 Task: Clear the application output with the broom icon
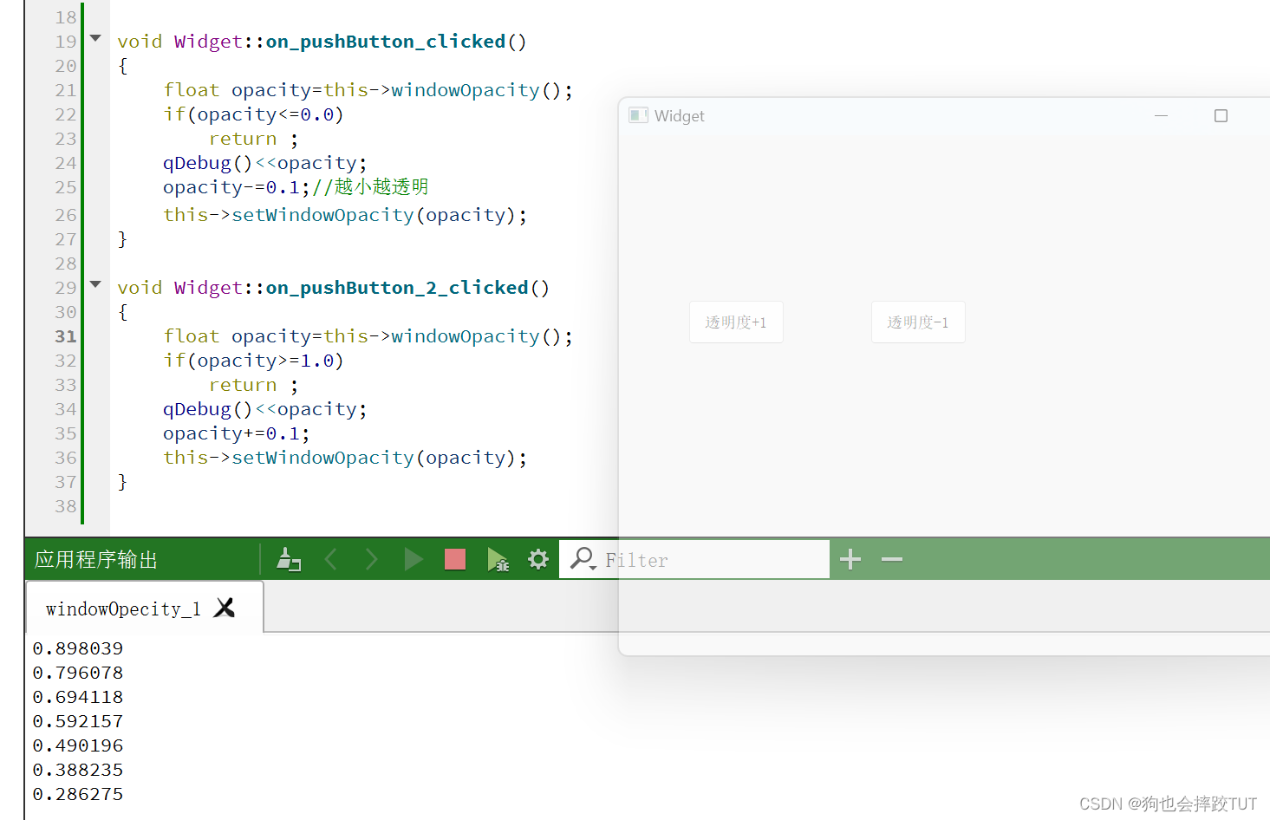[x=288, y=560]
